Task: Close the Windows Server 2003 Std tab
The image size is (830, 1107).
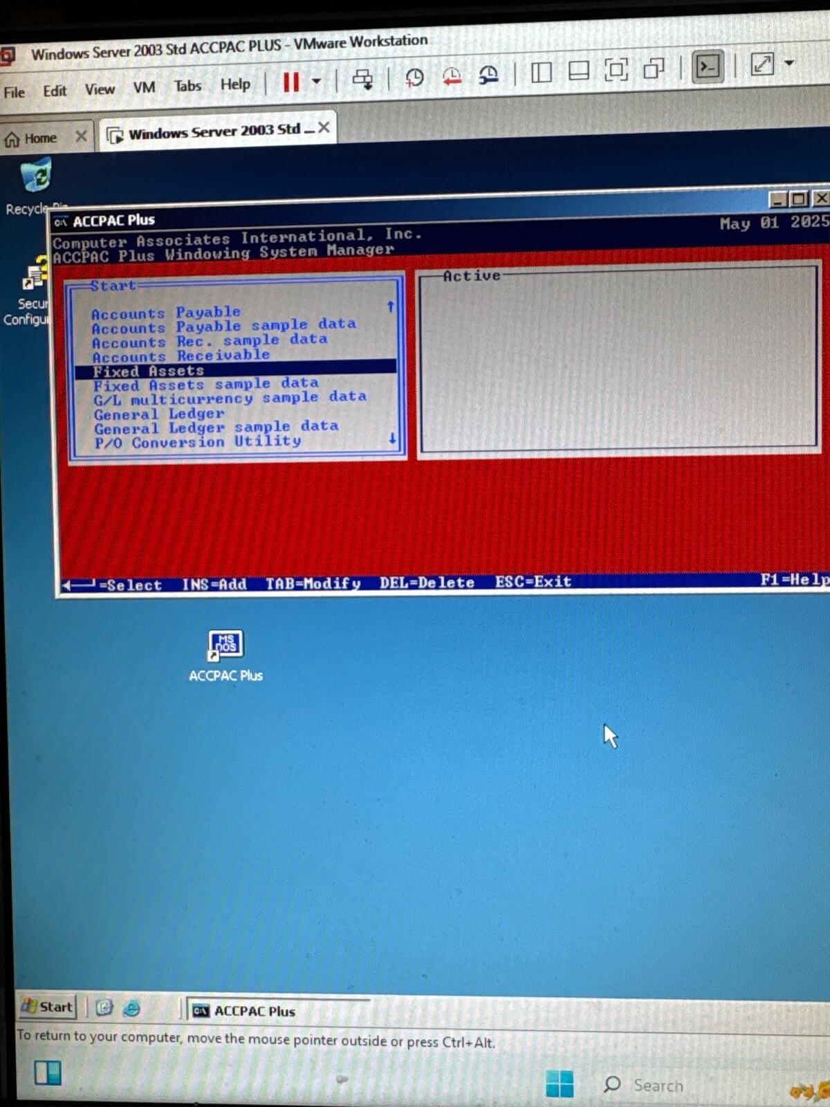Action: point(324,127)
